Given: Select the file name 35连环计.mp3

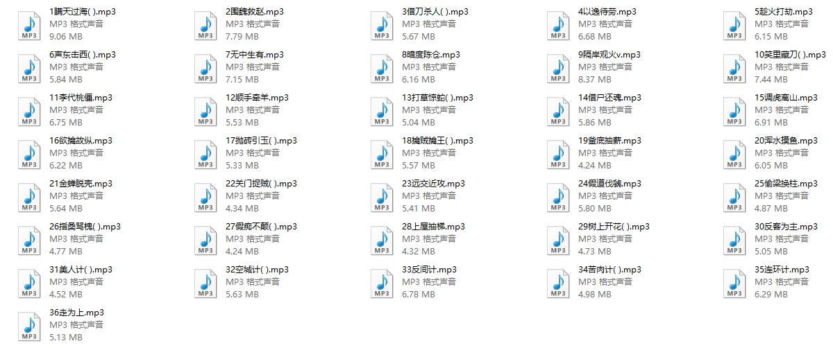Looking at the screenshot, I should (782, 270).
